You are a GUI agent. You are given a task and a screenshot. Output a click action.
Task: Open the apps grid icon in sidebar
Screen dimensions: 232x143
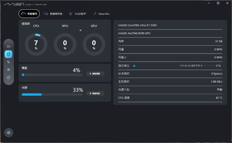click(9, 46)
